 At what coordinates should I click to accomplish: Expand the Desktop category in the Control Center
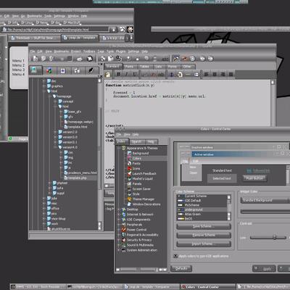click(x=118, y=210)
